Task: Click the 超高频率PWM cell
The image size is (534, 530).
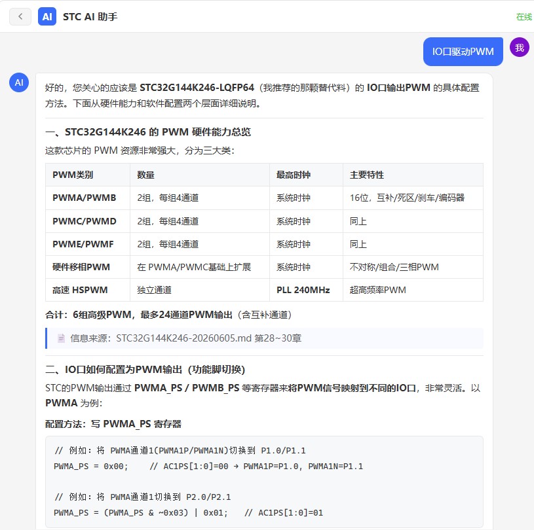Action: pyautogui.click(x=413, y=290)
